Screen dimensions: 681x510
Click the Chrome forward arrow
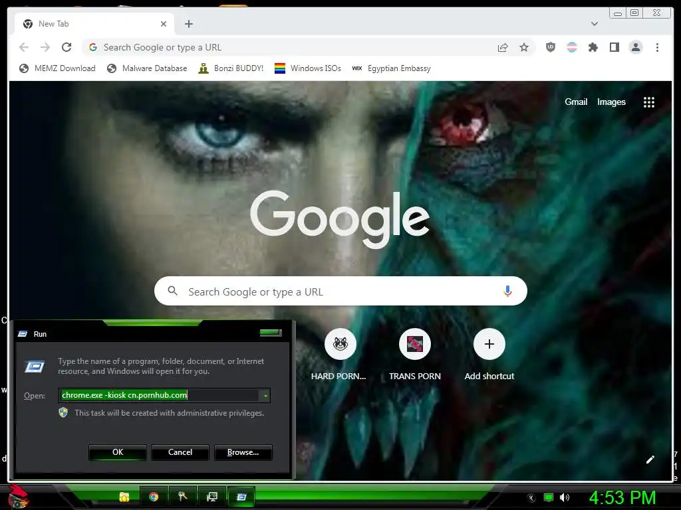coord(45,47)
